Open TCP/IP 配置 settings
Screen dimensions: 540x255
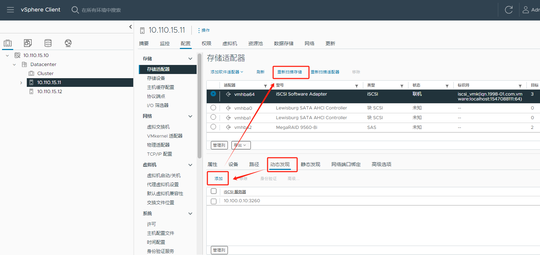(159, 154)
